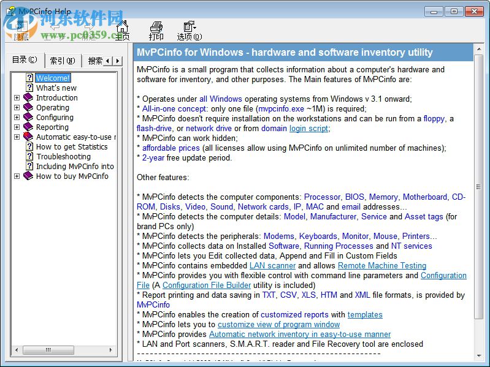Screen dimensions: 490x367
Task: Switch to the 索引 (Index) tab
Action: pyautogui.click(x=63, y=61)
